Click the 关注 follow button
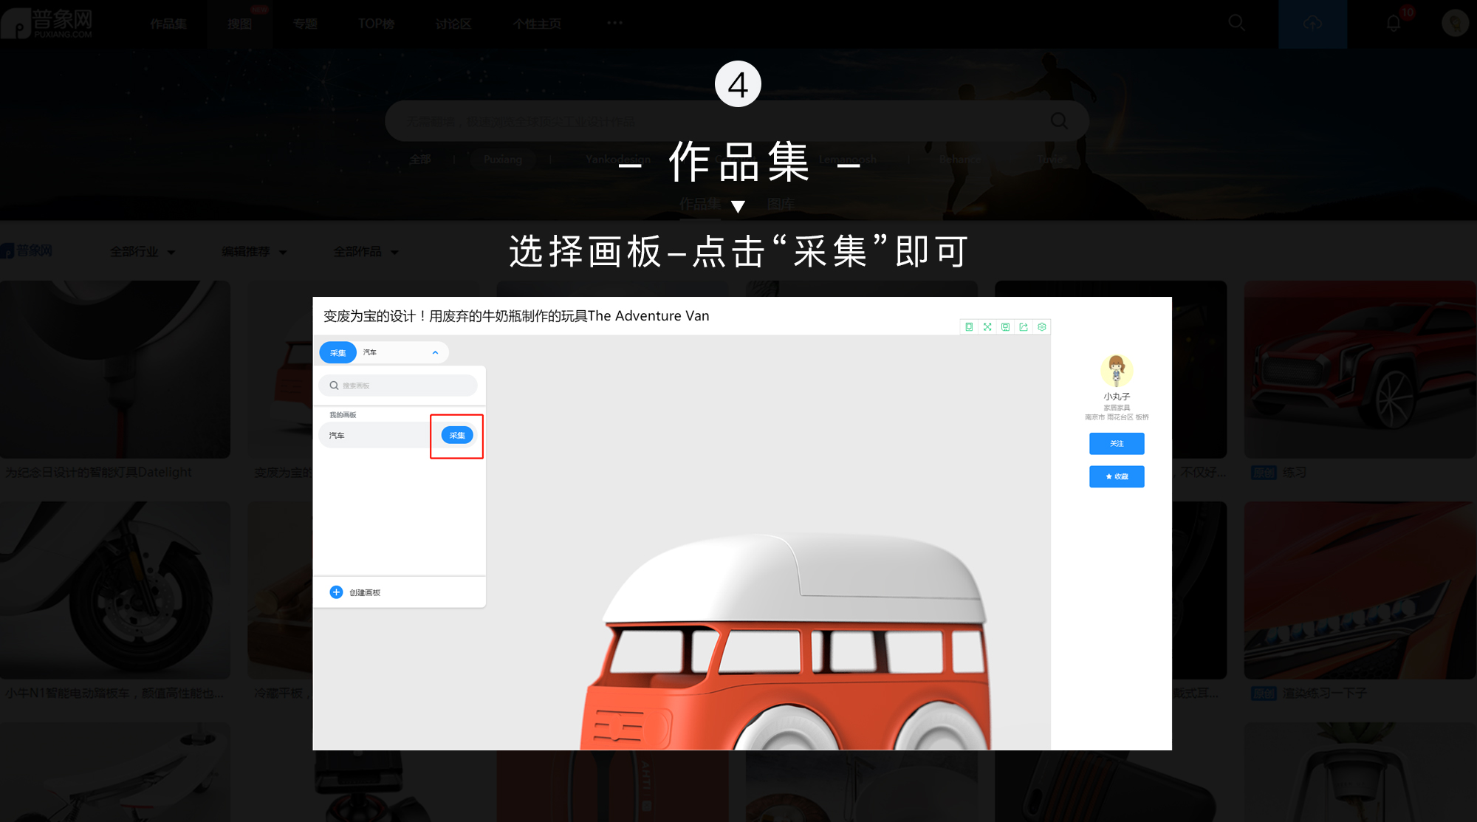The image size is (1477, 822). coord(1117,443)
